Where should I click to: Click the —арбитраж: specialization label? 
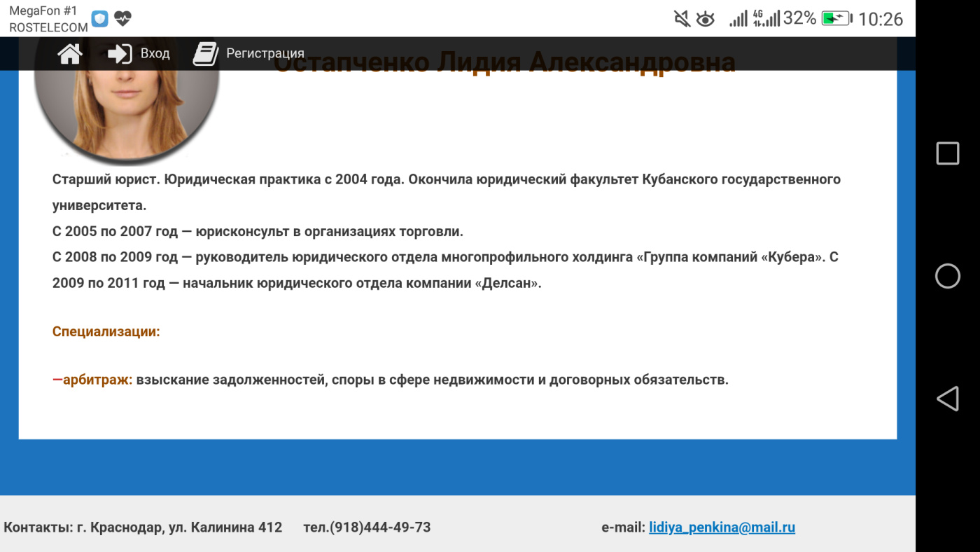92,380
